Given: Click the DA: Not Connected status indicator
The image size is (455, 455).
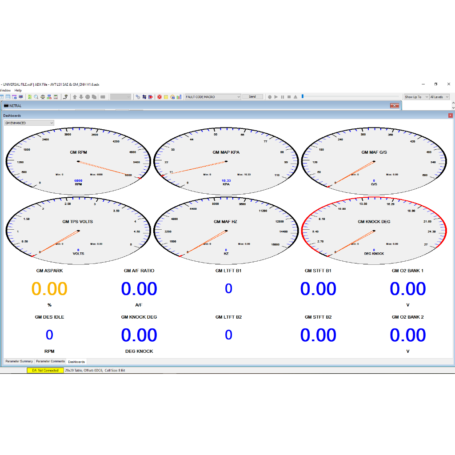Looking at the screenshot, I should [45, 370].
